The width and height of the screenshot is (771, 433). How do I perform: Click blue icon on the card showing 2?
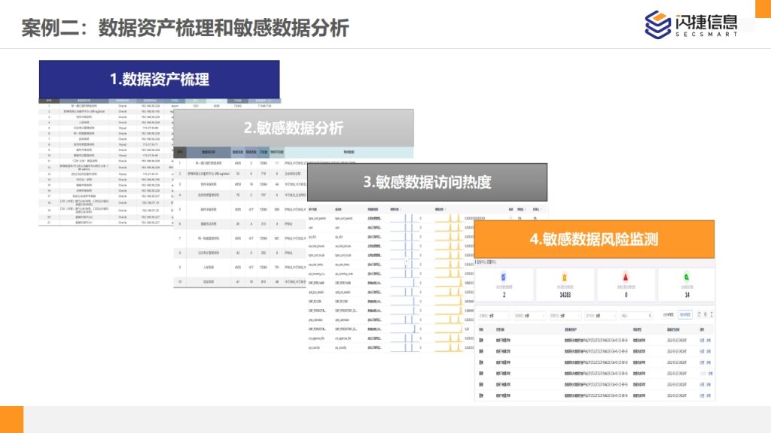click(504, 277)
